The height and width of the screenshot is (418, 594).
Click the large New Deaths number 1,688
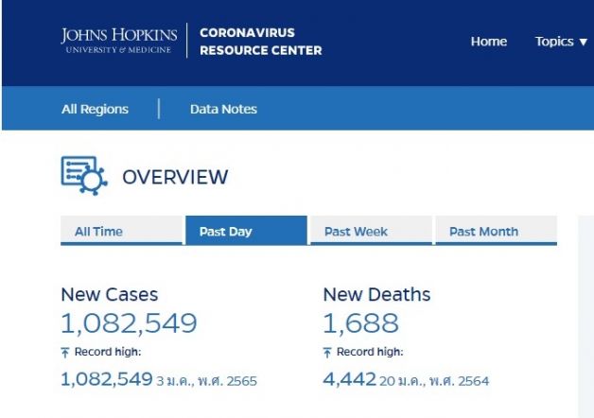coord(360,323)
